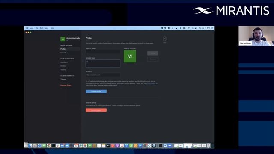Viewport: 274px width, 154px height.
Task: Open Calendar from the Dock
Action: 76,145
